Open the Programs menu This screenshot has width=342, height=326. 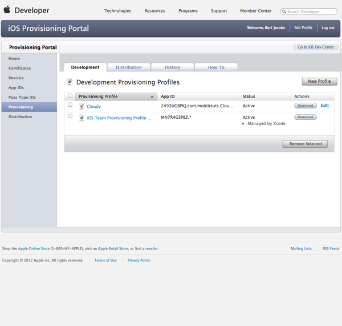tap(188, 11)
